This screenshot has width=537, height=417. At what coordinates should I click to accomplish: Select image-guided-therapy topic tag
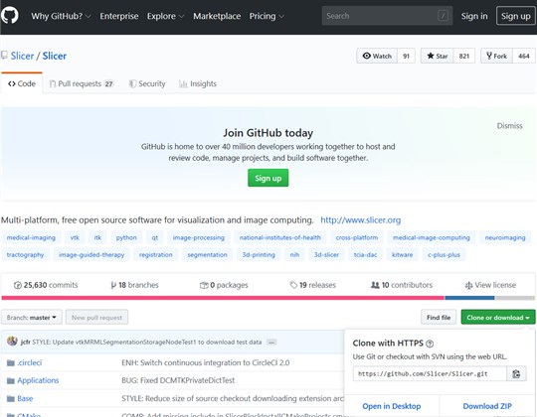pos(91,254)
